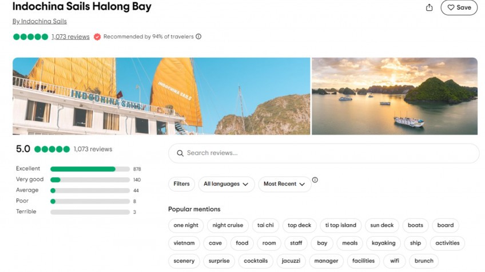The width and height of the screenshot is (485, 272).
Task: Click the top rating bubbles under the title
Action: [30, 36]
